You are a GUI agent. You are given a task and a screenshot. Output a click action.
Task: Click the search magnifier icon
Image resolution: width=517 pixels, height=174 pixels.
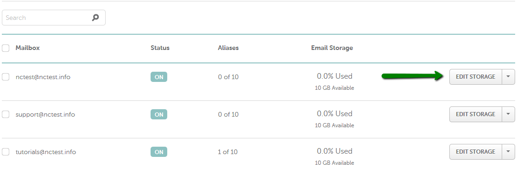coord(95,18)
